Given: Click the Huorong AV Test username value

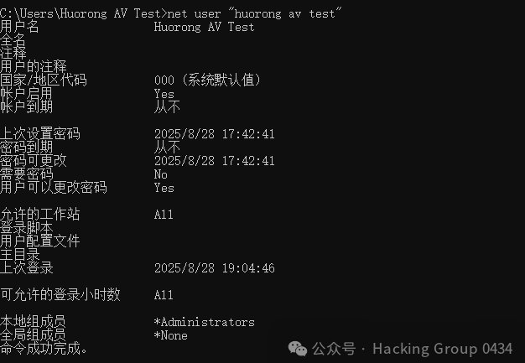Looking at the screenshot, I should pos(204,27).
